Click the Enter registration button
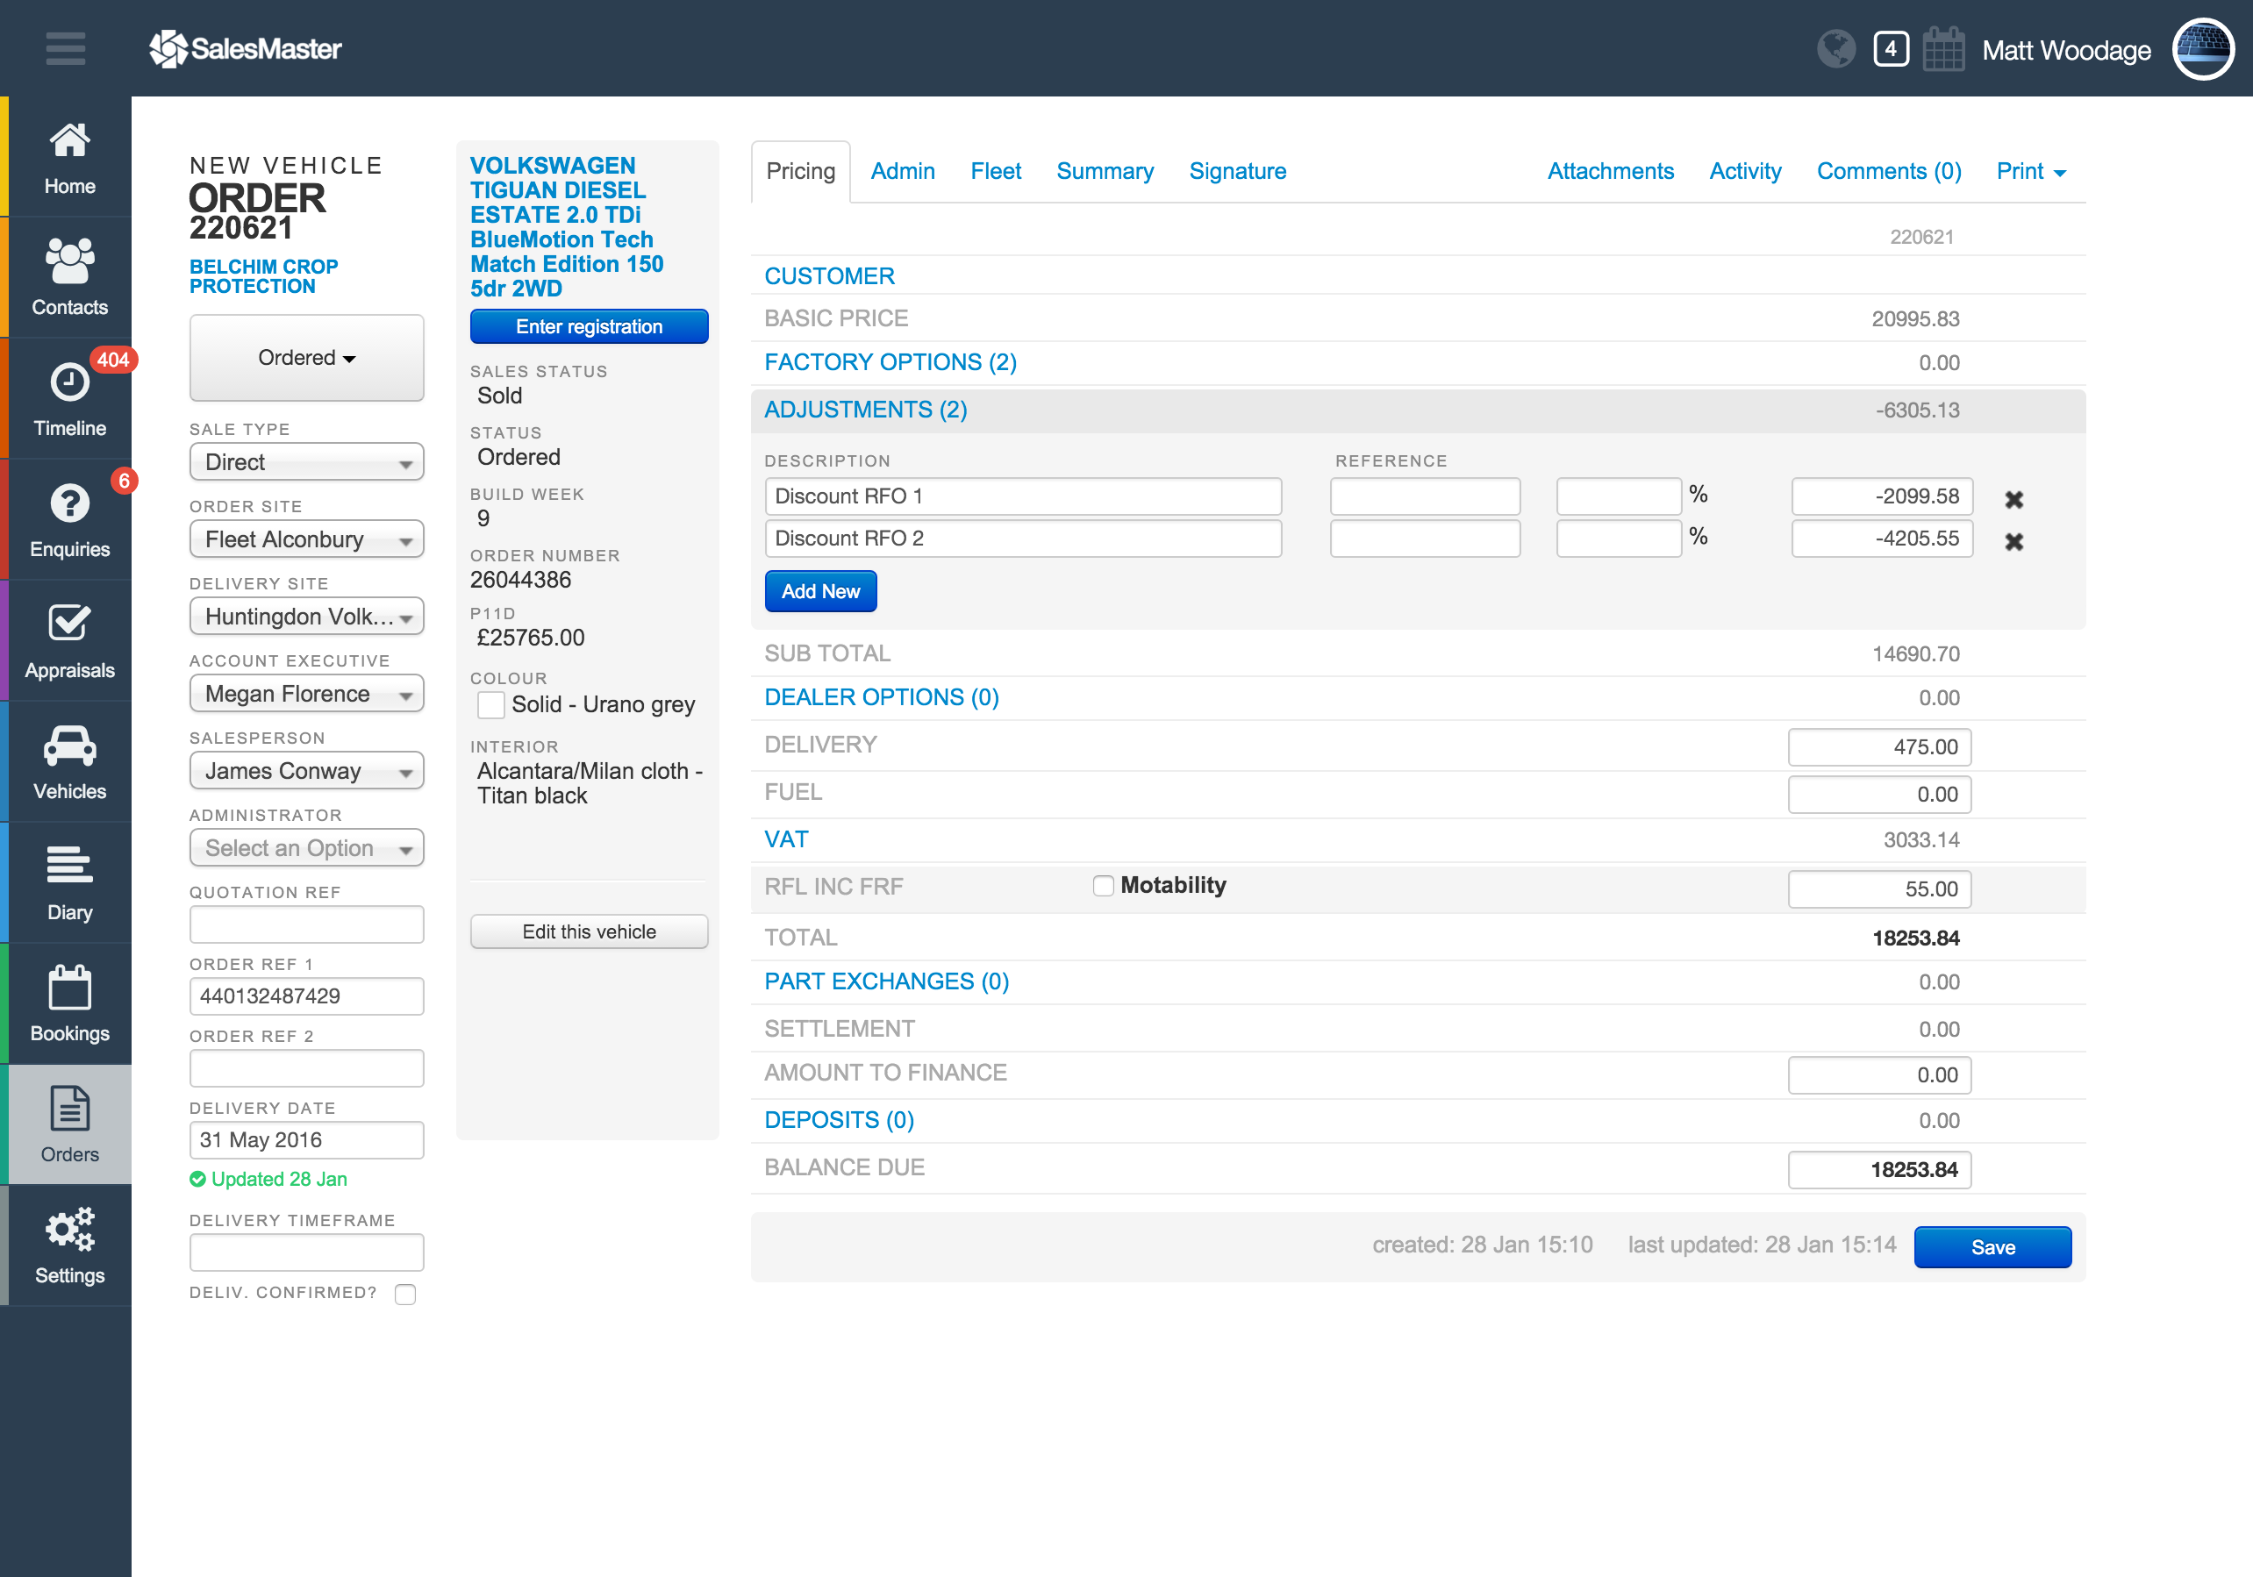This screenshot has height=1577, width=2253. click(x=589, y=326)
